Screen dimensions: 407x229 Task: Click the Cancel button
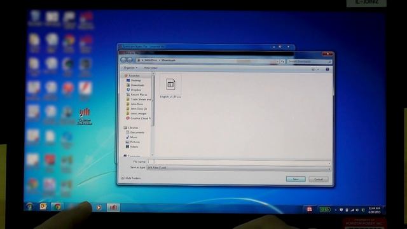click(x=319, y=179)
